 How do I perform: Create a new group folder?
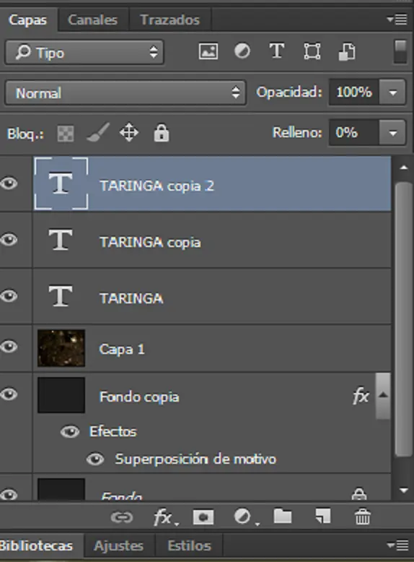283,516
